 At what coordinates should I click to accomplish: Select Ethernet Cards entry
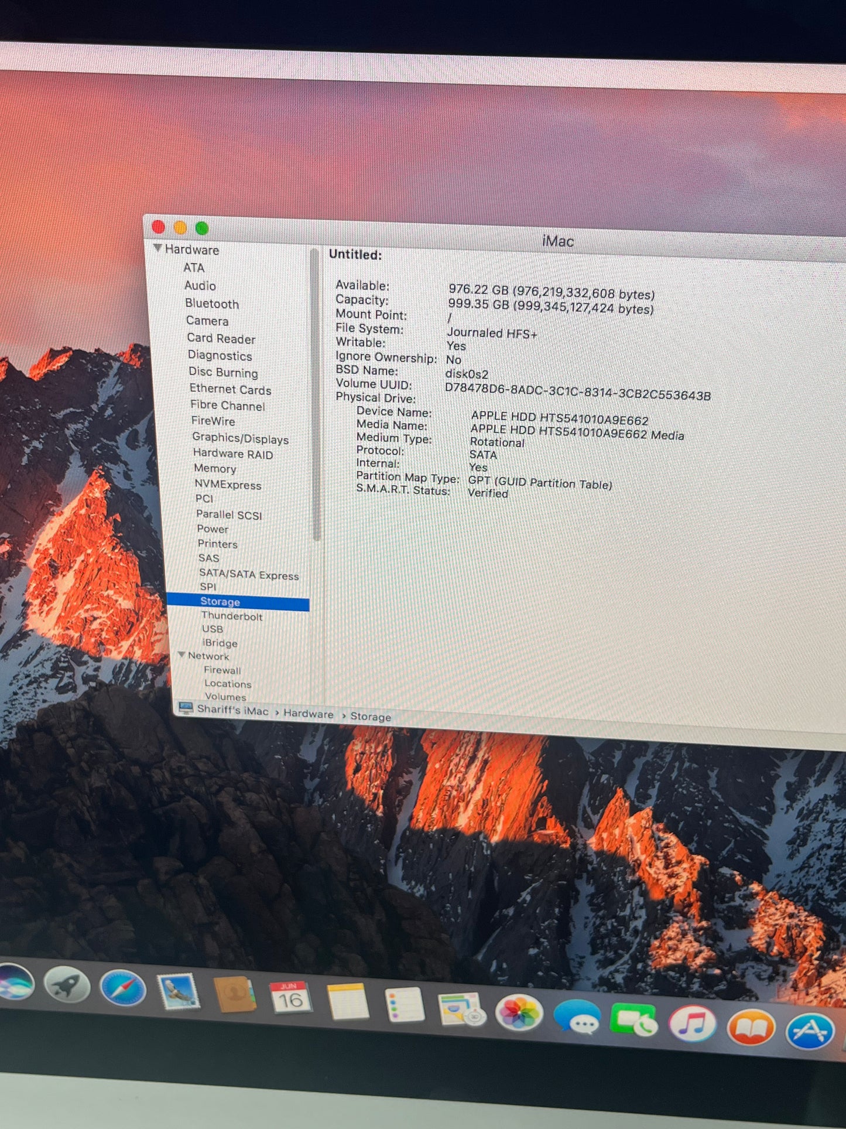click(231, 389)
